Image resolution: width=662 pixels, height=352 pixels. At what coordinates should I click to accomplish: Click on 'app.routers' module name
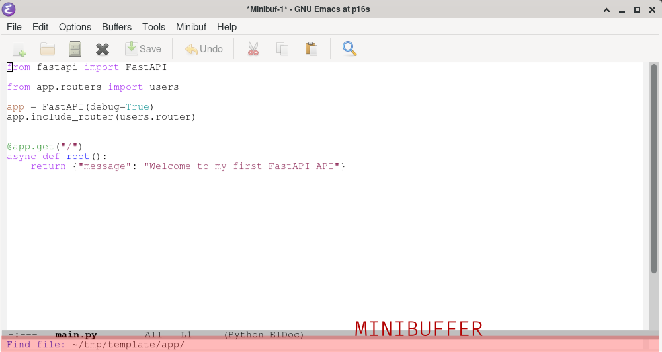pyautogui.click(x=69, y=87)
